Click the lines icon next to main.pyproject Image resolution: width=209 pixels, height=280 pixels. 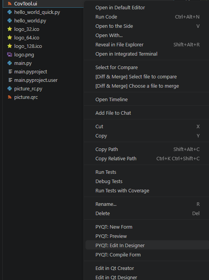(x=10, y=71)
